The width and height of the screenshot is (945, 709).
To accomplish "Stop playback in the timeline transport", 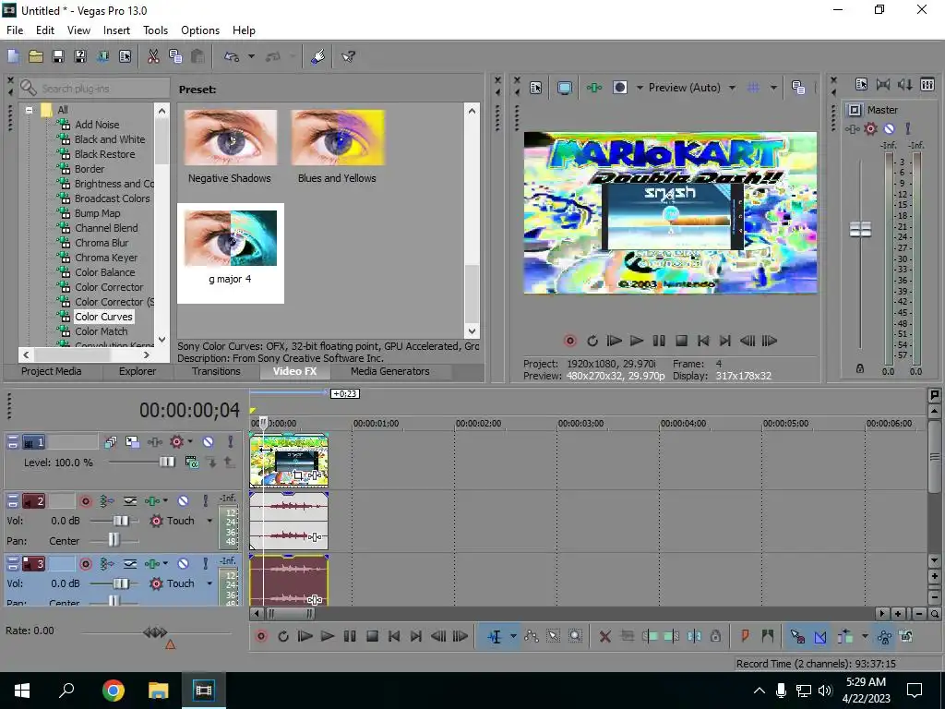I will pyautogui.click(x=372, y=636).
